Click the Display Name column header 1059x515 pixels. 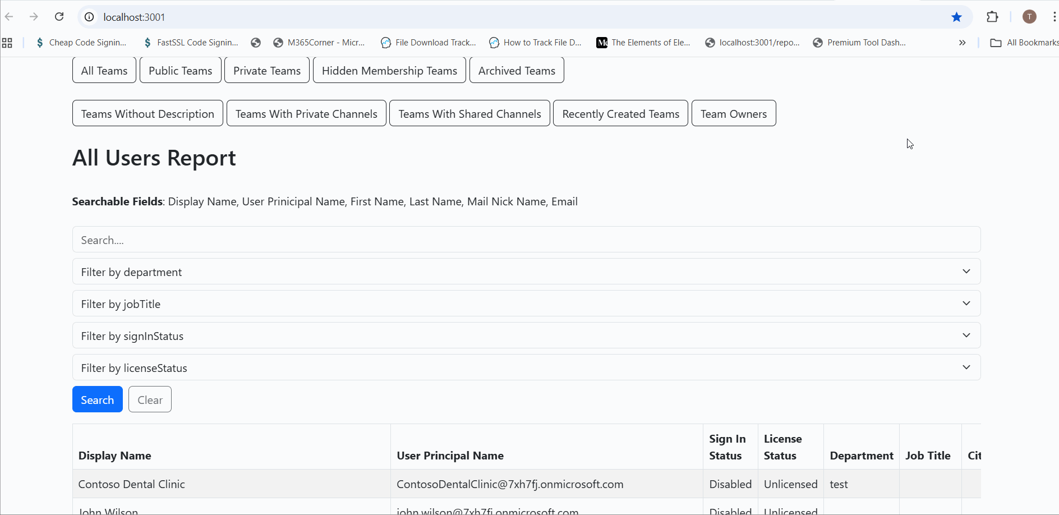115,456
